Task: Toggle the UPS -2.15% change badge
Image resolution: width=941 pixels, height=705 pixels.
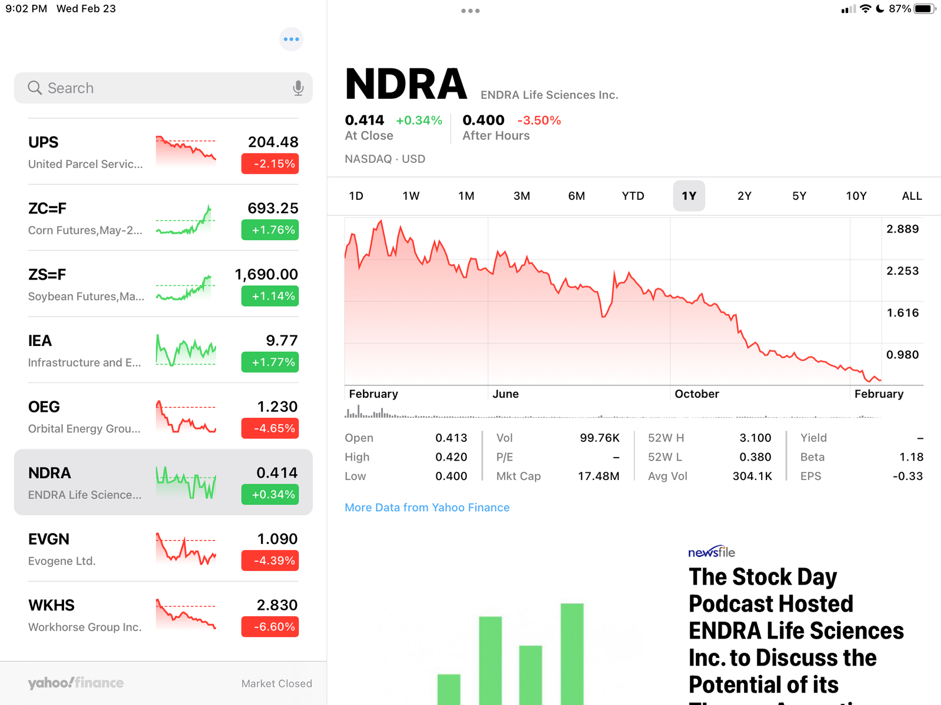Action: 270,164
